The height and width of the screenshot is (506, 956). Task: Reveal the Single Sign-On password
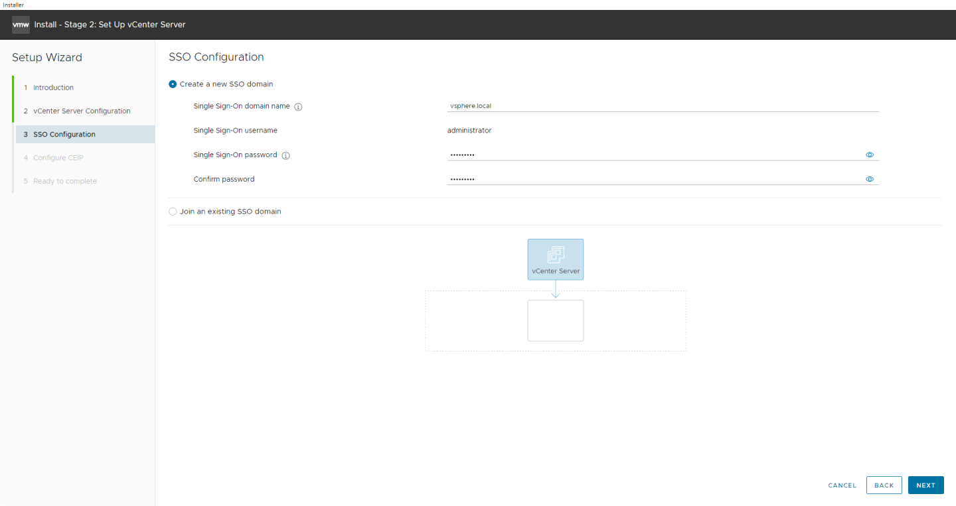(869, 155)
